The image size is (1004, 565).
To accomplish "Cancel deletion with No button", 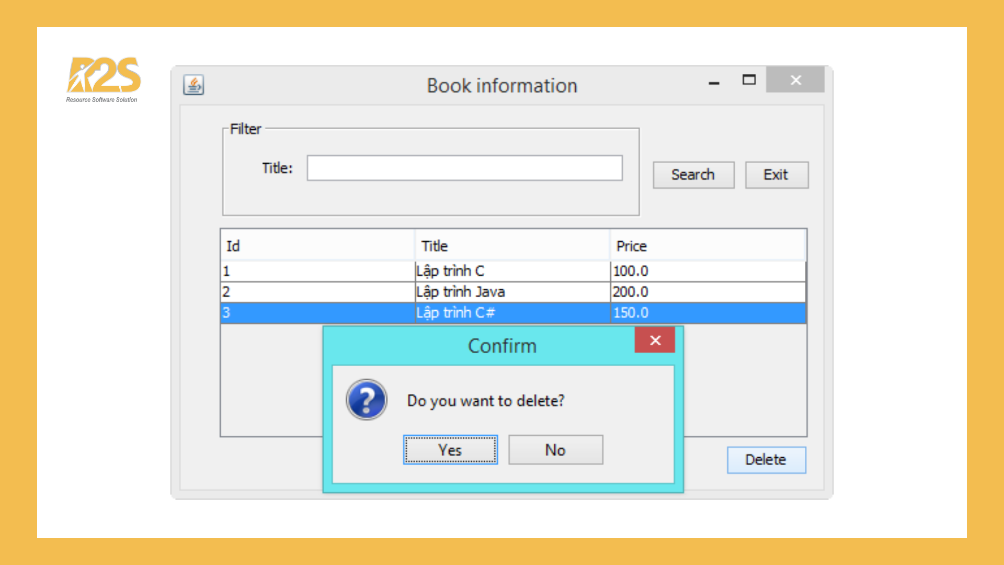I will coord(555,450).
